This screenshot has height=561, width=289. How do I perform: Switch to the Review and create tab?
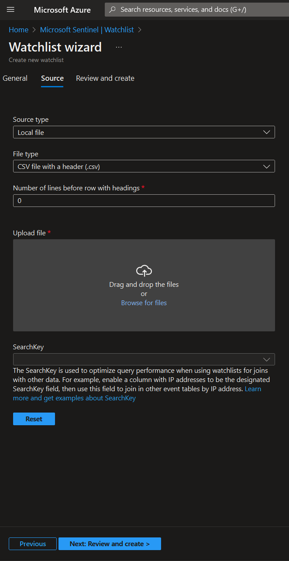[x=105, y=78]
